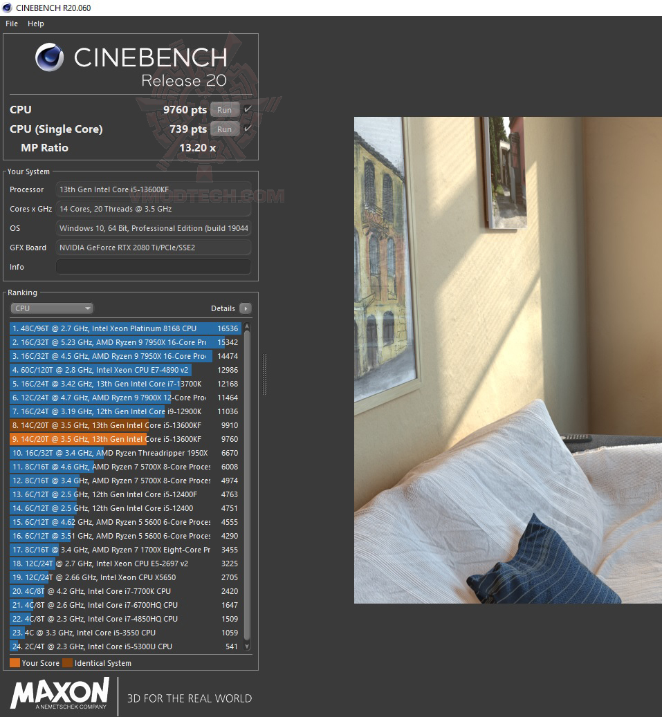
Task: Select Core i5-3550 ranking row
Action: 125,633
